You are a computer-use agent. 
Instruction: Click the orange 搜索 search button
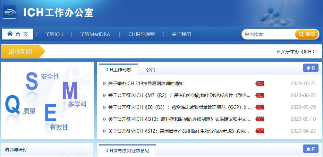click(307, 34)
